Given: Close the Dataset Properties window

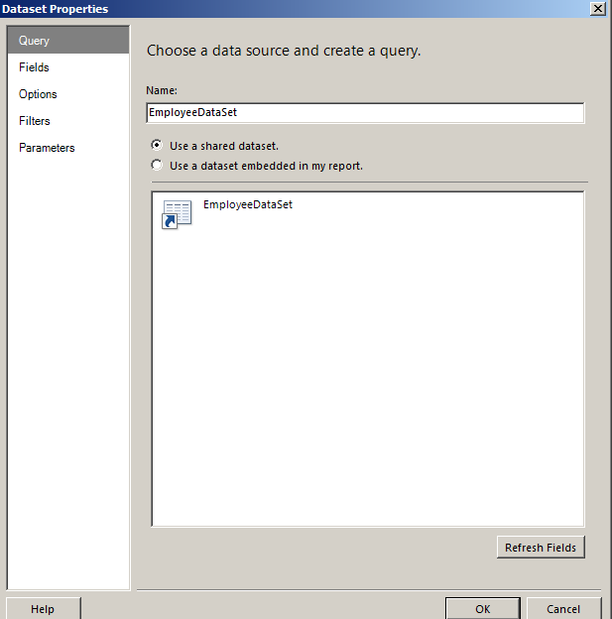Looking at the screenshot, I should [x=598, y=9].
